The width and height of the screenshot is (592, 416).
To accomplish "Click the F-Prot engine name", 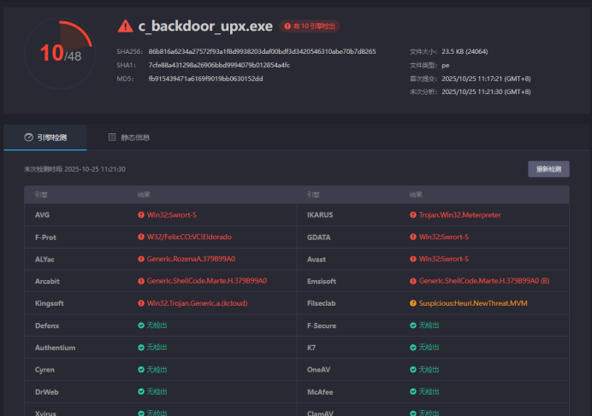I will click(x=45, y=237).
